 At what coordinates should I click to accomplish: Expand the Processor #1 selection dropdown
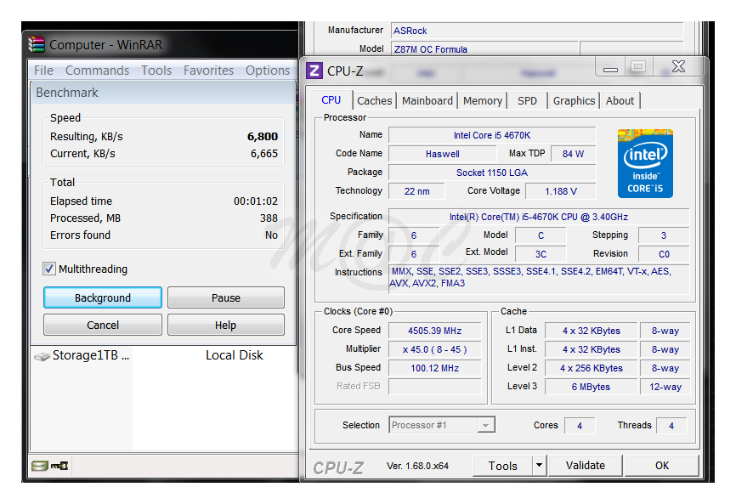click(x=486, y=426)
